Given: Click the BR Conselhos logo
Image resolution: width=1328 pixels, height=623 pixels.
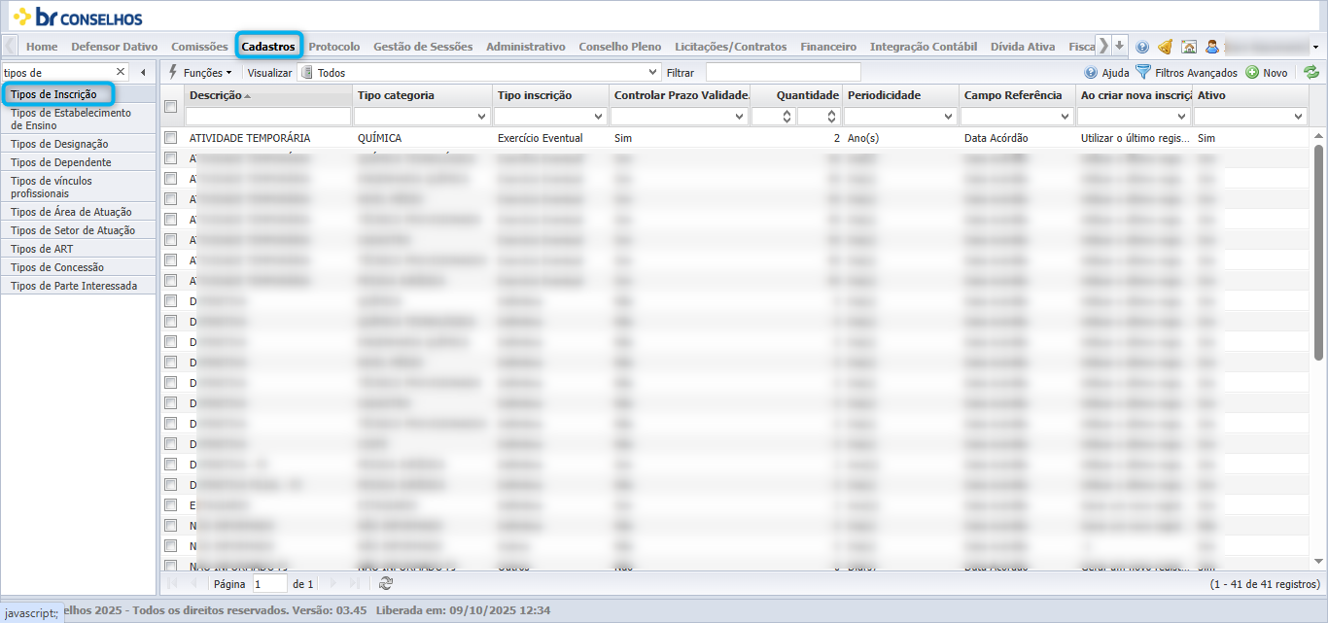Looking at the screenshot, I should (x=78, y=17).
